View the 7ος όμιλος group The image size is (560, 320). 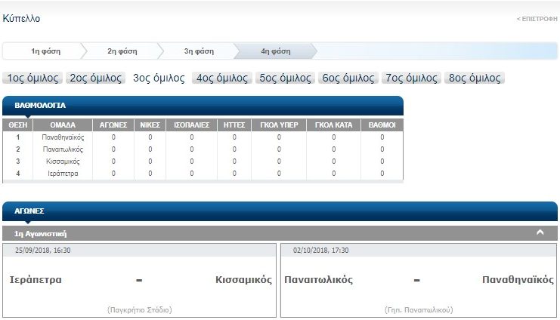(412, 78)
